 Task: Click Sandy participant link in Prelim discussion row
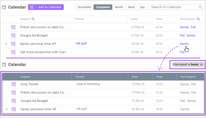[x=184, y=27]
